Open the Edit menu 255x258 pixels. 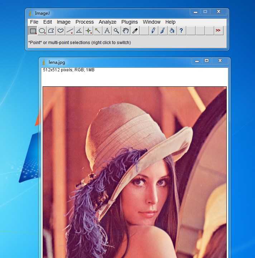(x=48, y=22)
